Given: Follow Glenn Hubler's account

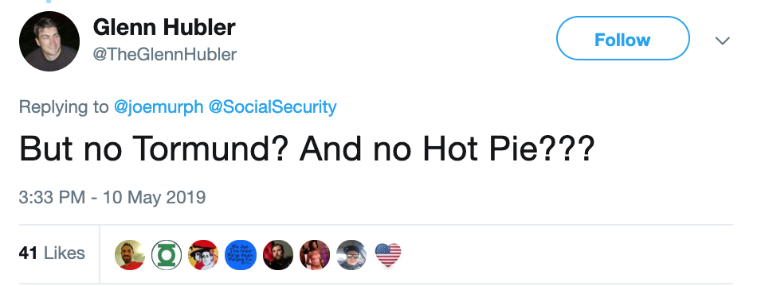Looking at the screenshot, I should 622,38.
